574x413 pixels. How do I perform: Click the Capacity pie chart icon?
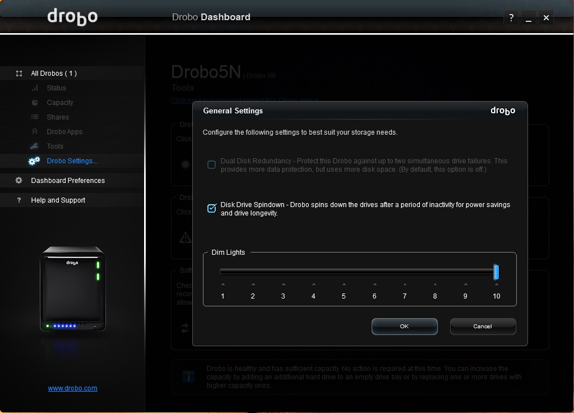click(x=35, y=103)
